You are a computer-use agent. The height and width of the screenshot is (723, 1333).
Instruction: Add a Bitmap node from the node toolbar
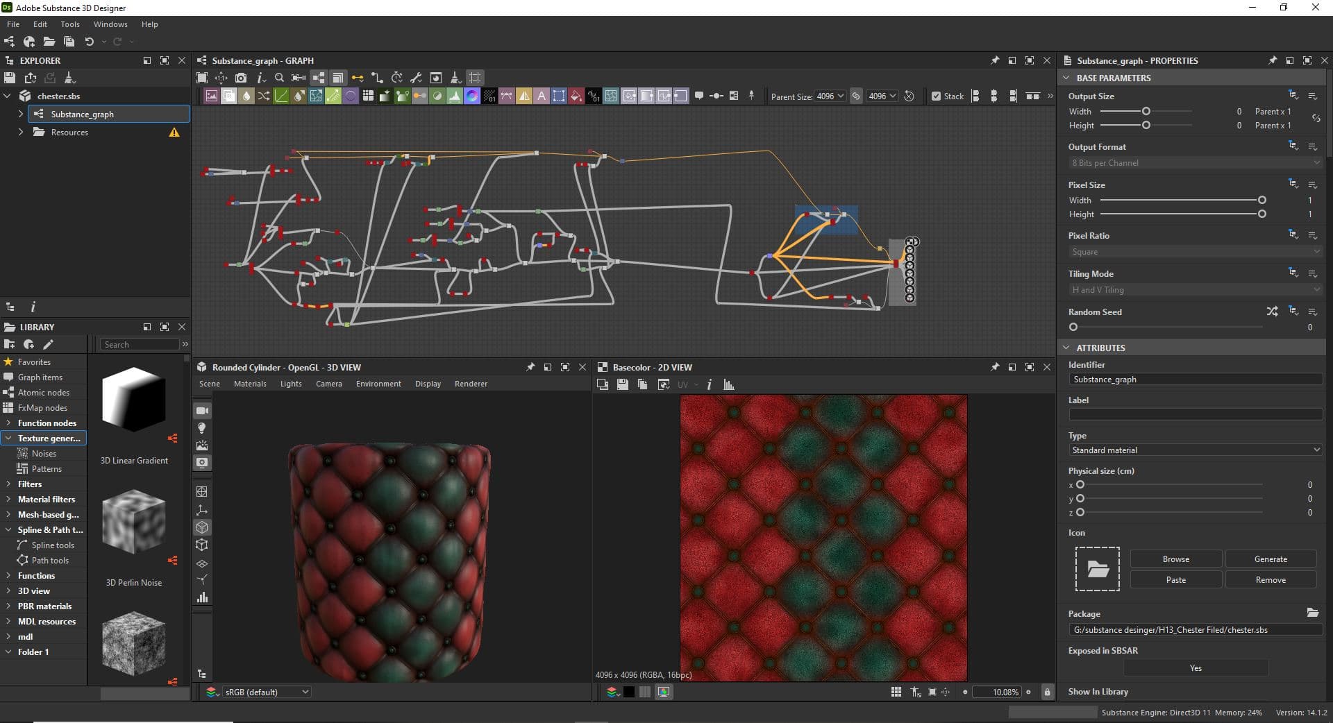click(212, 96)
